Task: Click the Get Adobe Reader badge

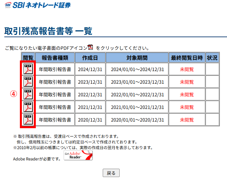Action: [x=78, y=155]
